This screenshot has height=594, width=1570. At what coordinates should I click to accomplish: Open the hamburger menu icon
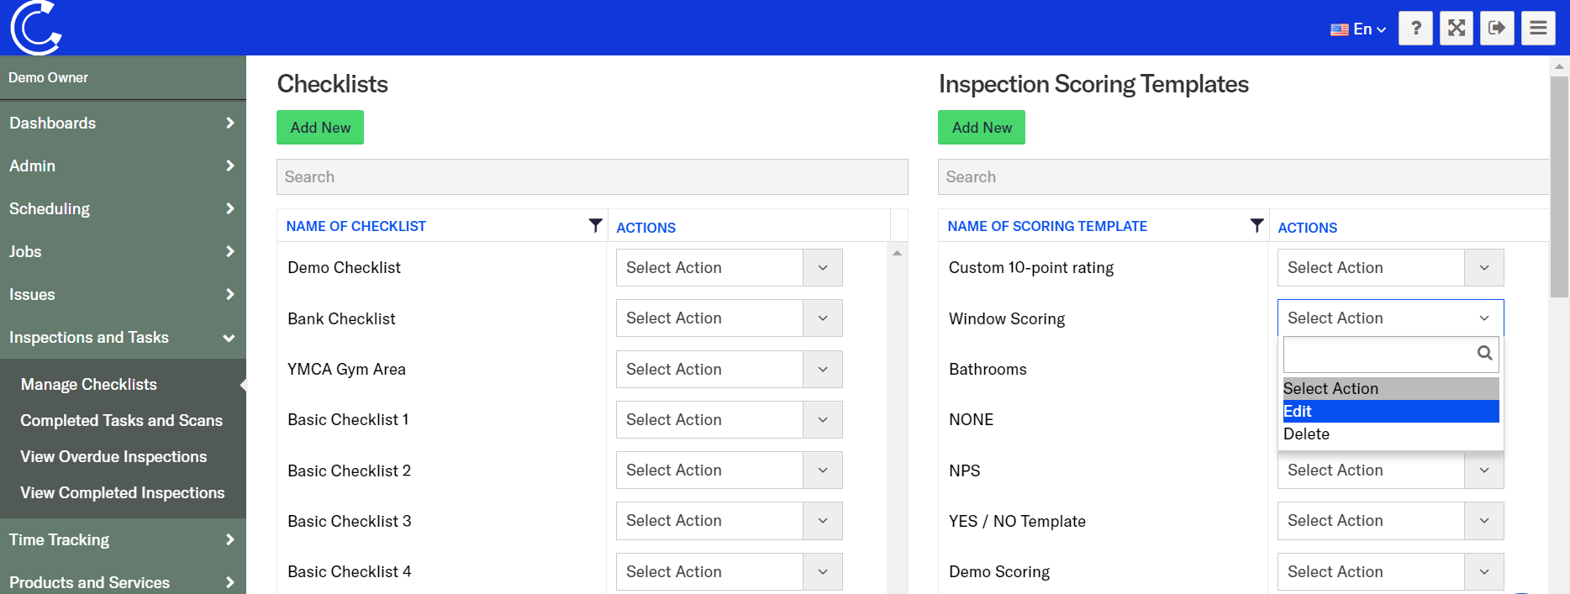pos(1538,29)
